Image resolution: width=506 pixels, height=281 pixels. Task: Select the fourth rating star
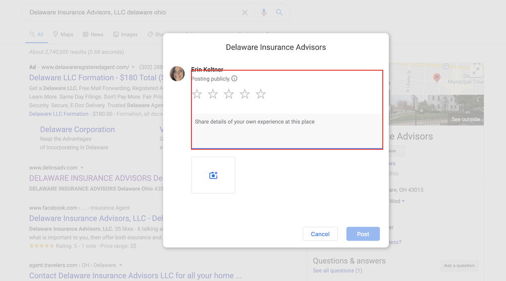coord(244,94)
